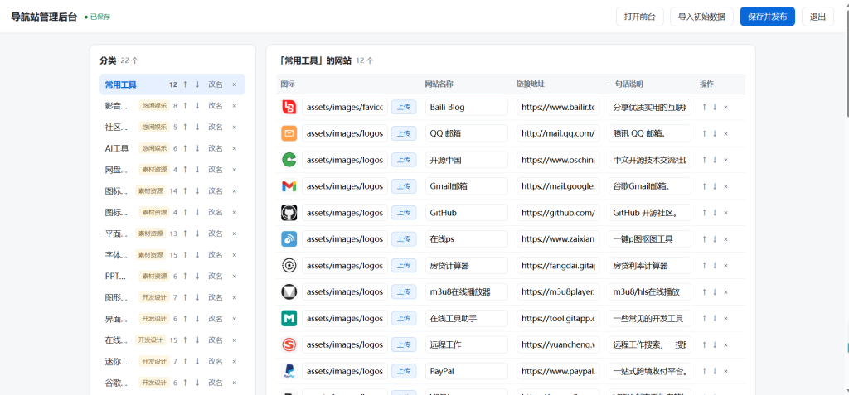Delete the PayPal site row
The width and height of the screenshot is (849, 395).
coord(725,371)
